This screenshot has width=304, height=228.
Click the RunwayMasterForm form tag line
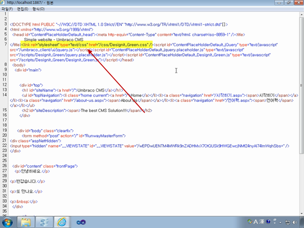(74, 136)
